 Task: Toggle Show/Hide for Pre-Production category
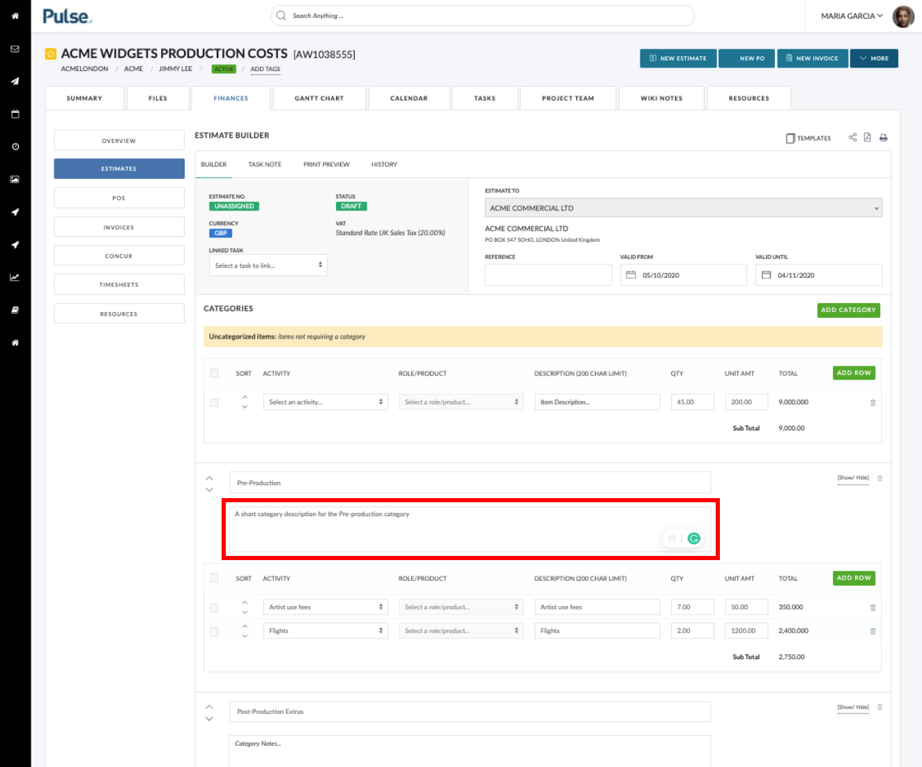point(853,478)
